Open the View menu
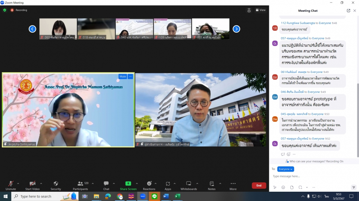This screenshot has width=359, height=201. pos(261,10)
